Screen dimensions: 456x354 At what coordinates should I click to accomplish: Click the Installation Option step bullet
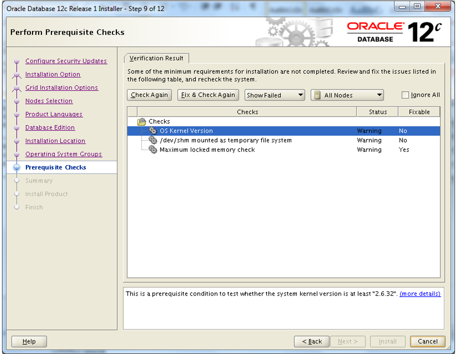point(17,75)
